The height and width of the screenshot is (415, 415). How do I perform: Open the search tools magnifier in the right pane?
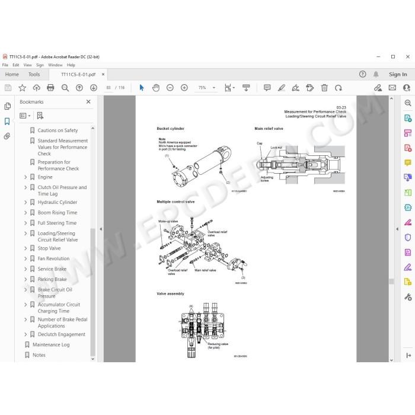408,103
